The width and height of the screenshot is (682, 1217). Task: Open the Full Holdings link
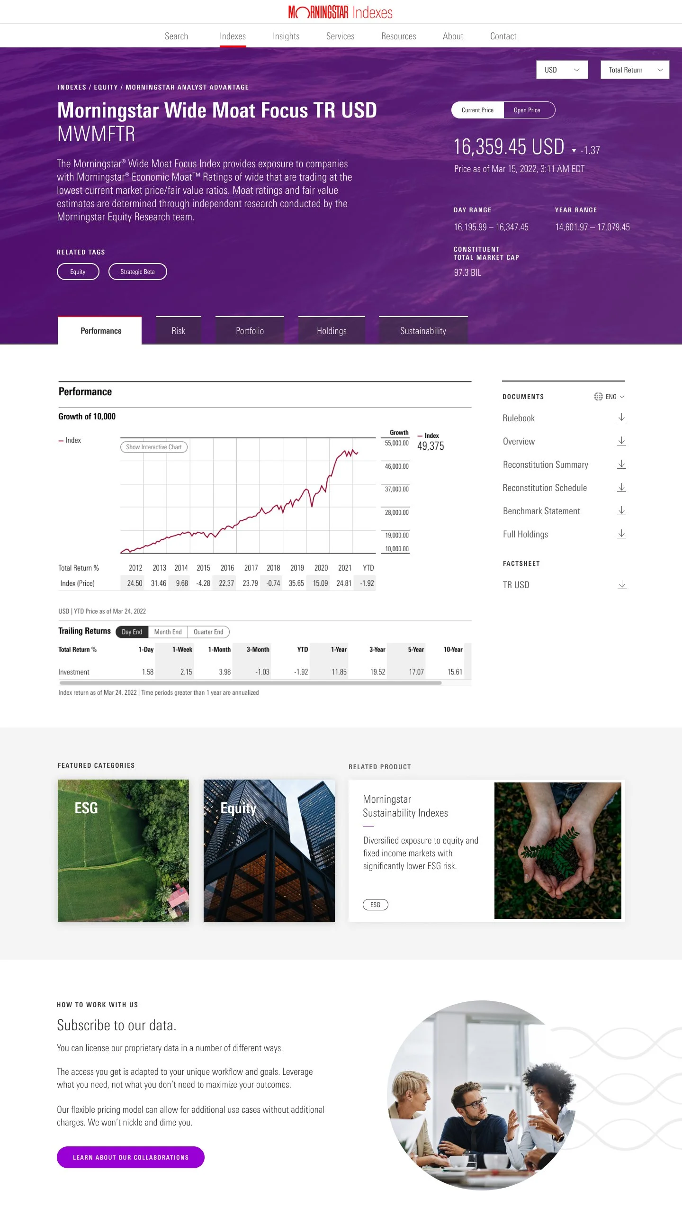coord(525,534)
